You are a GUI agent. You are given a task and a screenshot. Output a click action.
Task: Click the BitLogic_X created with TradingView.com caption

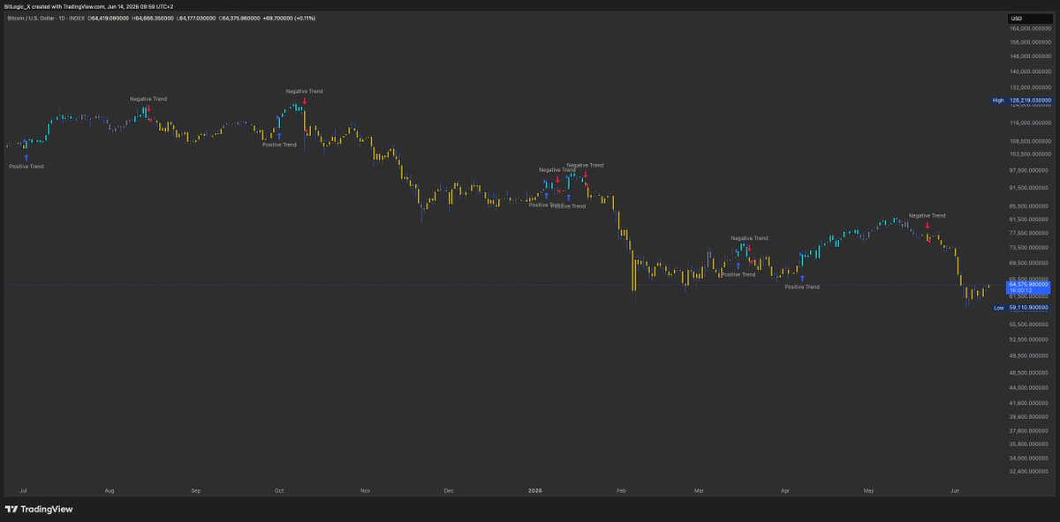tap(88, 6)
